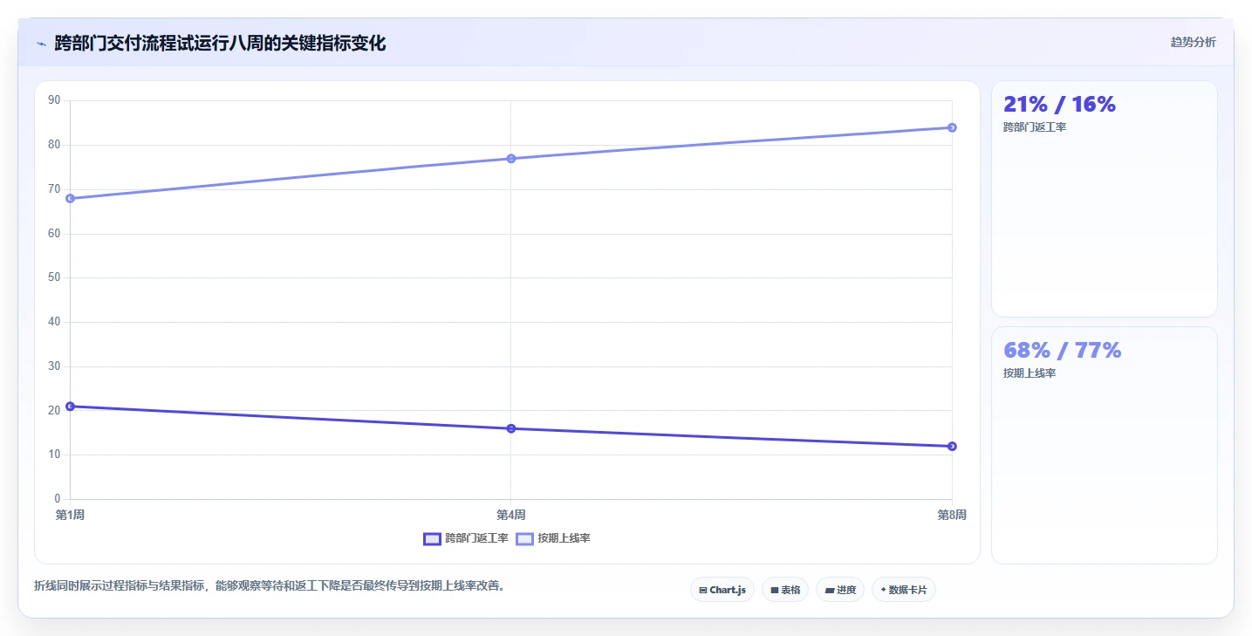Screen dimensions: 1252x636
Task: Click the 进度 tag chip
Action: 840,590
